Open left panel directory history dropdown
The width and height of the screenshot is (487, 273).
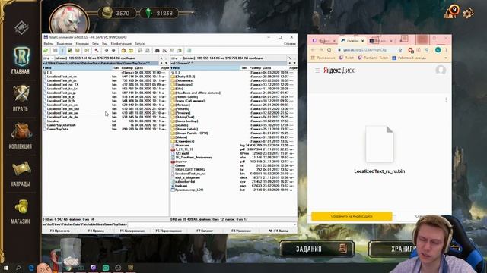[166, 63]
